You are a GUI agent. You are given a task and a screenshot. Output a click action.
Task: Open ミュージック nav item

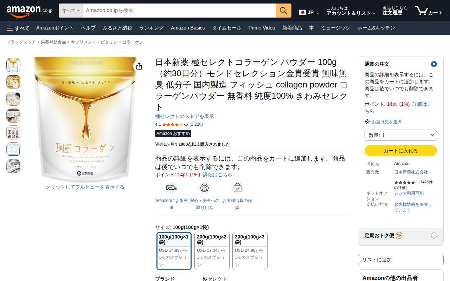click(336, 28)
